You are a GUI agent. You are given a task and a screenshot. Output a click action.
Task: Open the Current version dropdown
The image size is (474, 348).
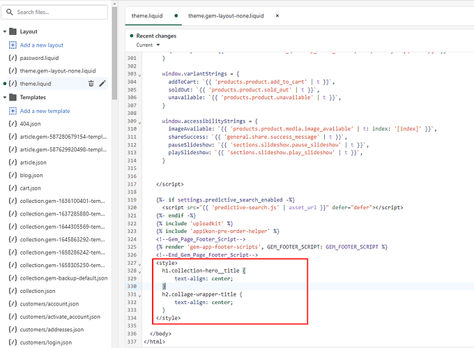pyautogui.click(x=147, y=45)
